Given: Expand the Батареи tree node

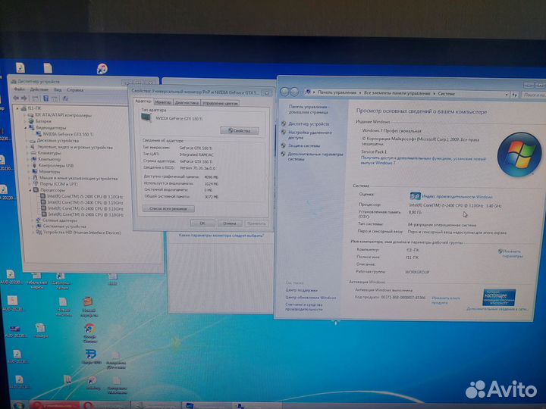Looking at the screenshot, I should [26, 121].
